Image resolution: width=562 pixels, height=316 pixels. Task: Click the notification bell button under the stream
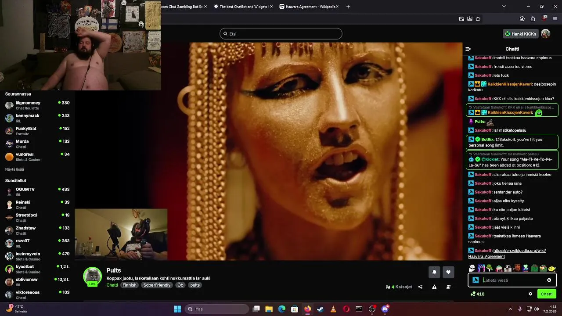(434, 272)
